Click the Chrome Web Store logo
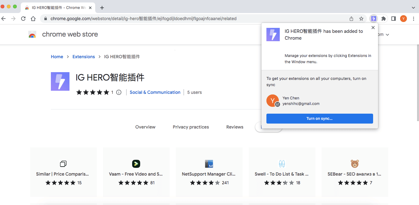This screenshot has width=419, height=205. [32, 34]
